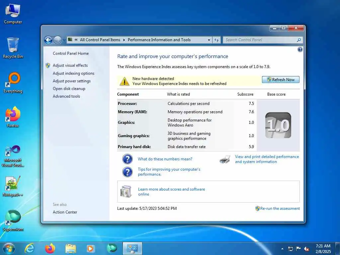Screen dimensions: 340x255
Task: Click the hard disk subscore 5.9
Action: pos(251,147)
